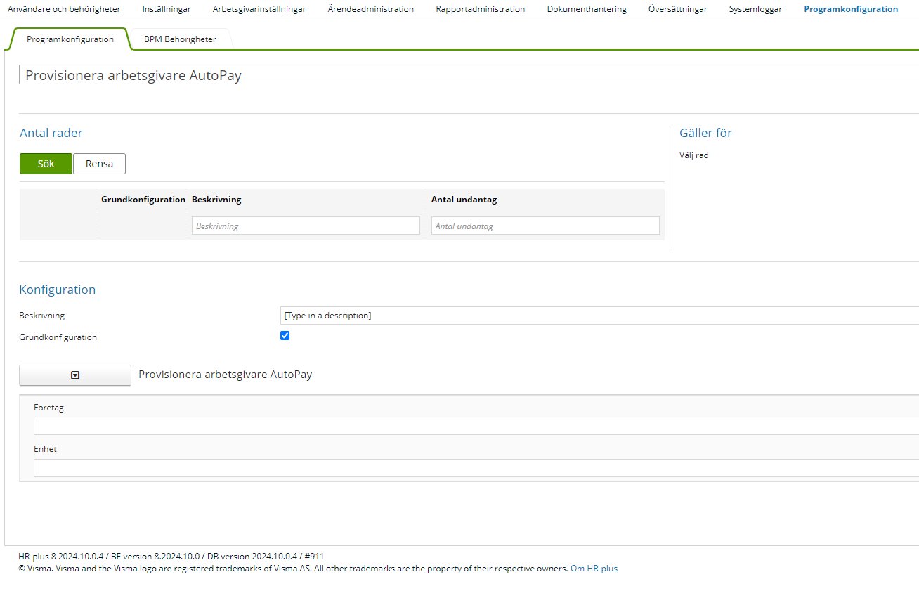This screenshot has height=610, width=919.
Task: Click the Företag input field
Action: (476, 426)
